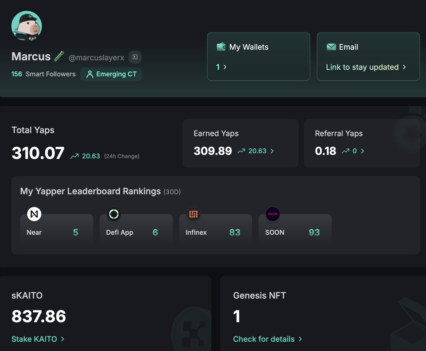The image size is (426, 351).
Task: Click the Genesis NFT count 1
Action: (x=237, y=316)
